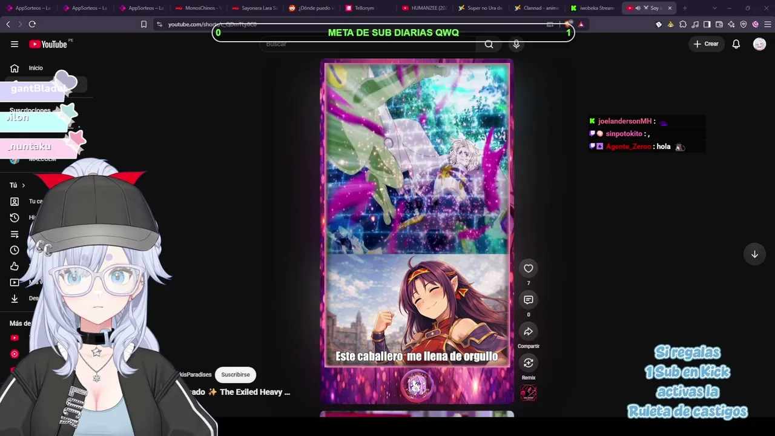
Task: Open the Descargas download icon
Action: [x=15, y=299]
